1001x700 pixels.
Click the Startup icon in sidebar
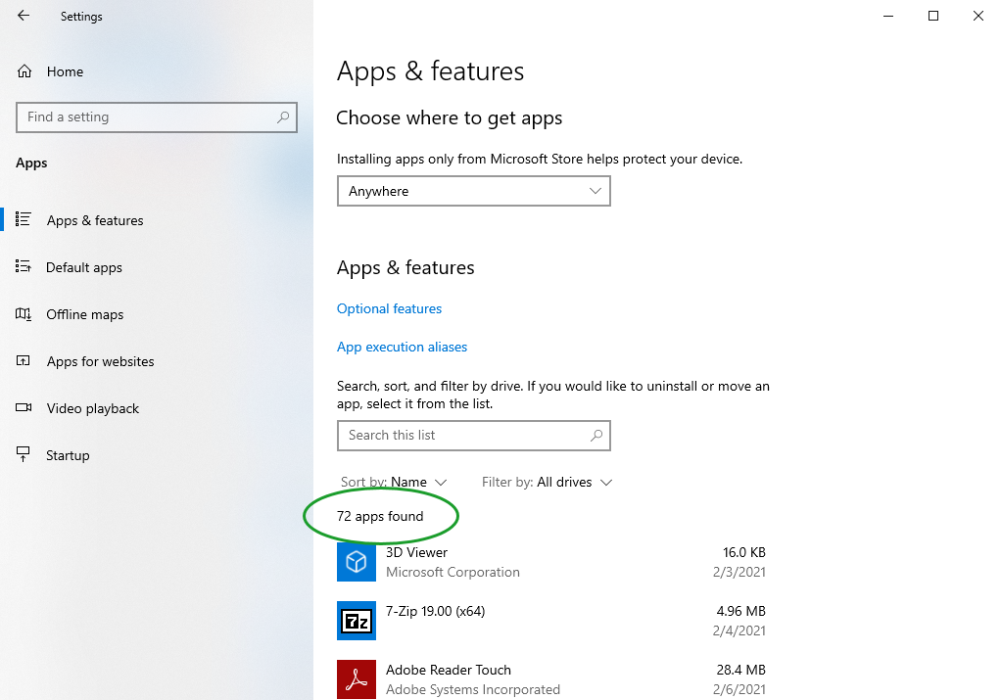[24, 455]
